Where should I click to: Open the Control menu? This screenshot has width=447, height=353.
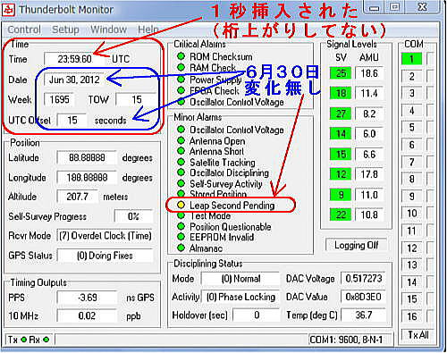(24, 29)
